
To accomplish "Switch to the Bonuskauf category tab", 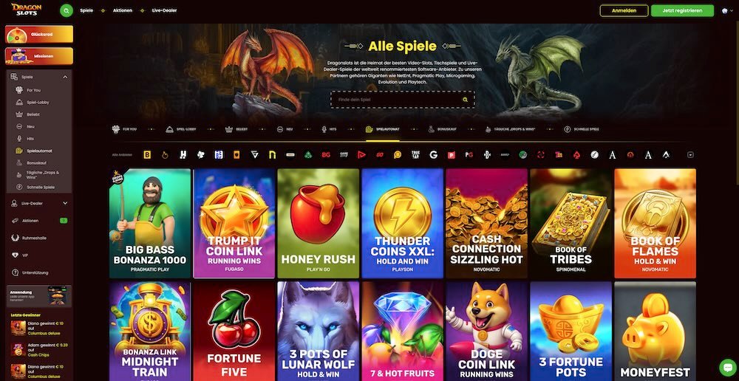I will pos(437,129).
